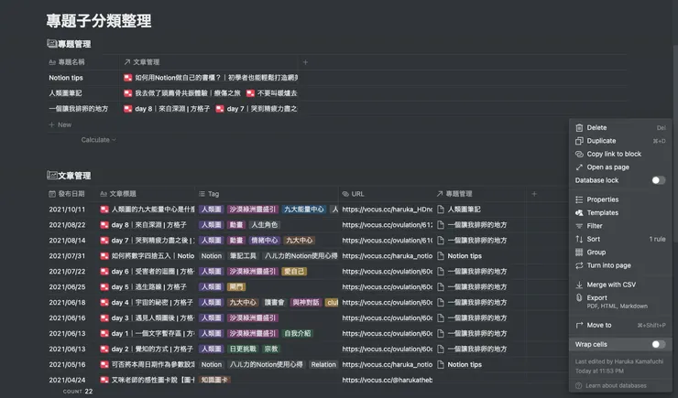This screenshot has width=678, height=398.
Task: Click the 2021/07/31 date cell
Action: point(67,256)
